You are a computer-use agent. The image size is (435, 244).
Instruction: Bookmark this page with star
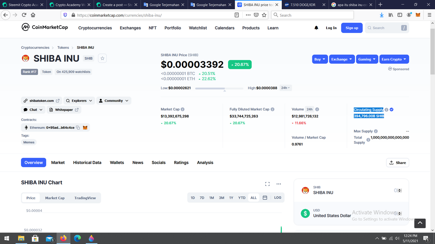pyautogui.click(x=264, y=15)
